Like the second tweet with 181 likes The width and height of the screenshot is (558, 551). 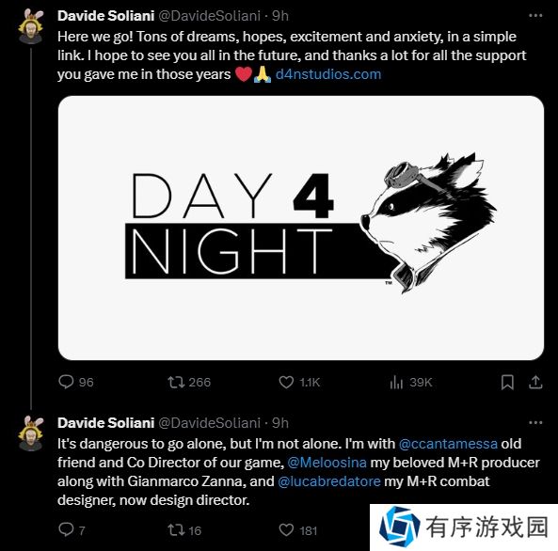pyautogui.click(x=286, y=530)
